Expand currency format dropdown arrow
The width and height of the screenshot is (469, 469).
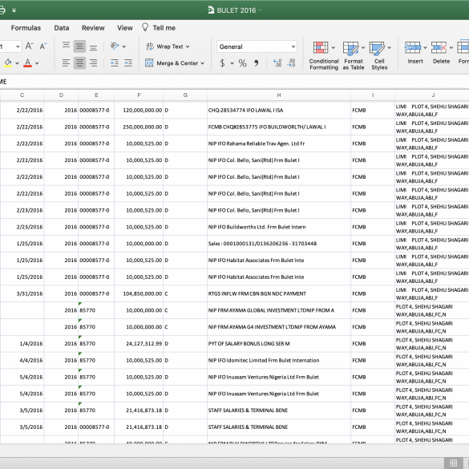[232, 63]
